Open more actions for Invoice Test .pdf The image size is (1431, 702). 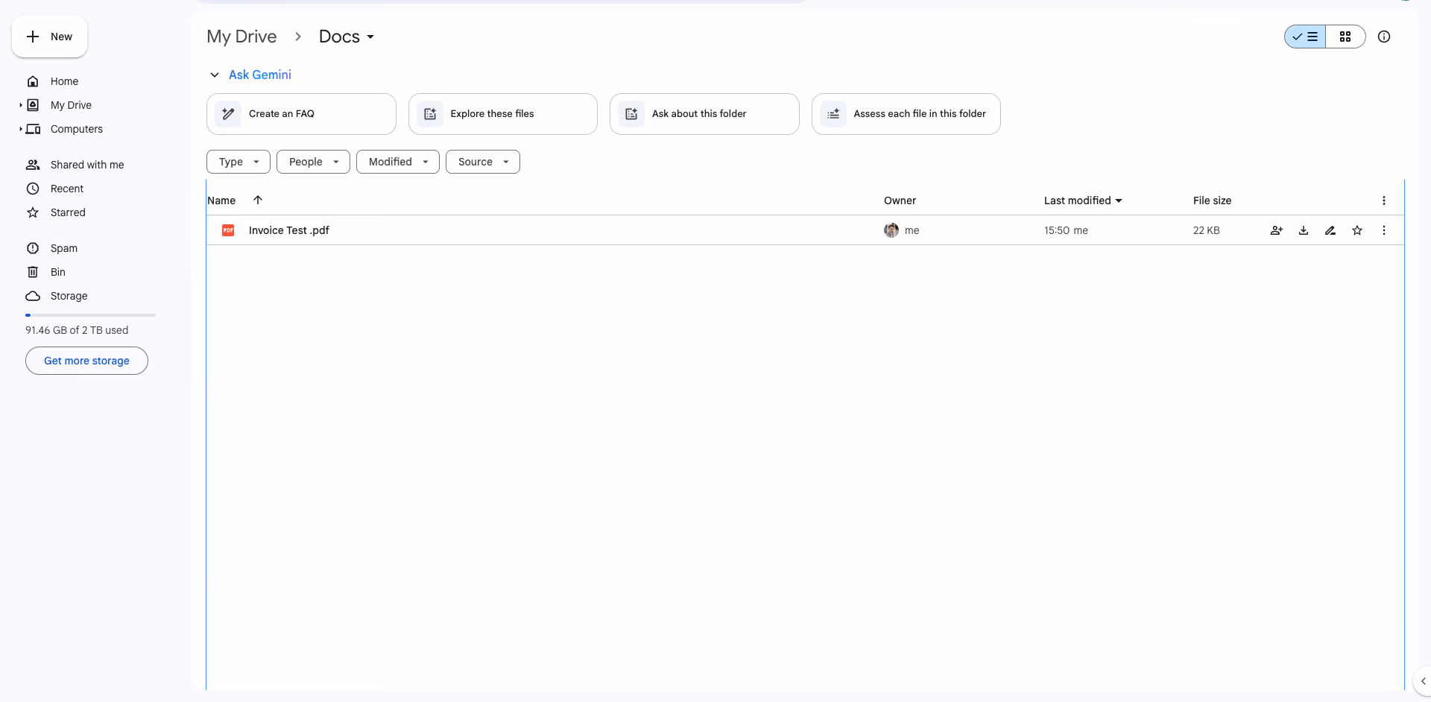1384,230
